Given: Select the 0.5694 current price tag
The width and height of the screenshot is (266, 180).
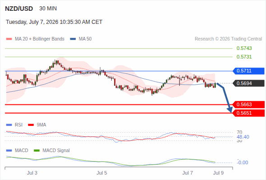Looking at the screenshot, I should pyautogui.click(x=248, y=83).
